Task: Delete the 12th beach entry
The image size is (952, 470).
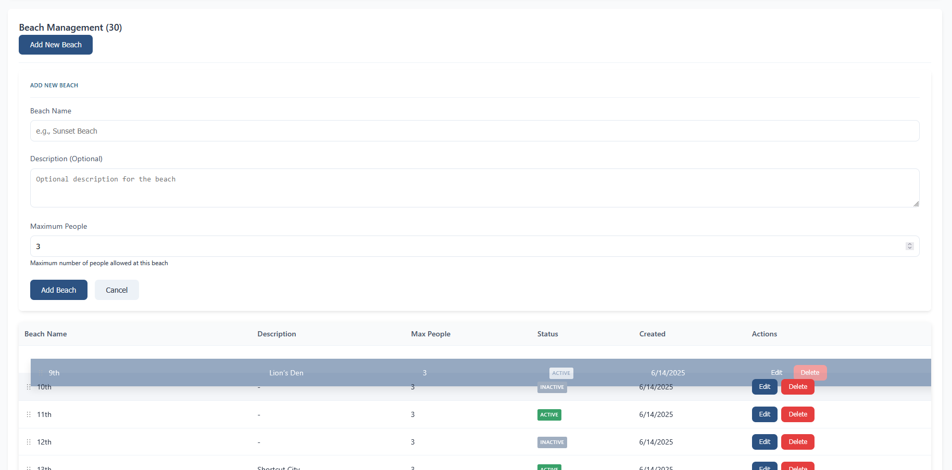Action: pyautogui.click(x=797, y=442)
